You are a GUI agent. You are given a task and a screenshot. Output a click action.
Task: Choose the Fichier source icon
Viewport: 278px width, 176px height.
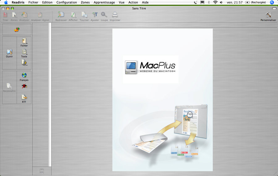click(x=24, y=41)
